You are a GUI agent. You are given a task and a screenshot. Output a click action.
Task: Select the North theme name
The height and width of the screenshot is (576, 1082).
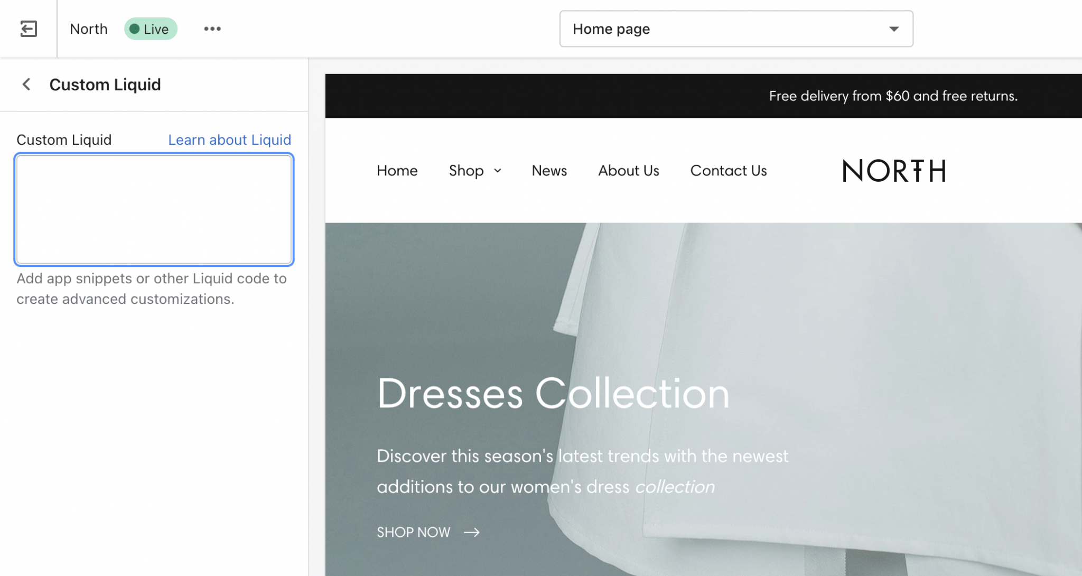coord(88,29)
